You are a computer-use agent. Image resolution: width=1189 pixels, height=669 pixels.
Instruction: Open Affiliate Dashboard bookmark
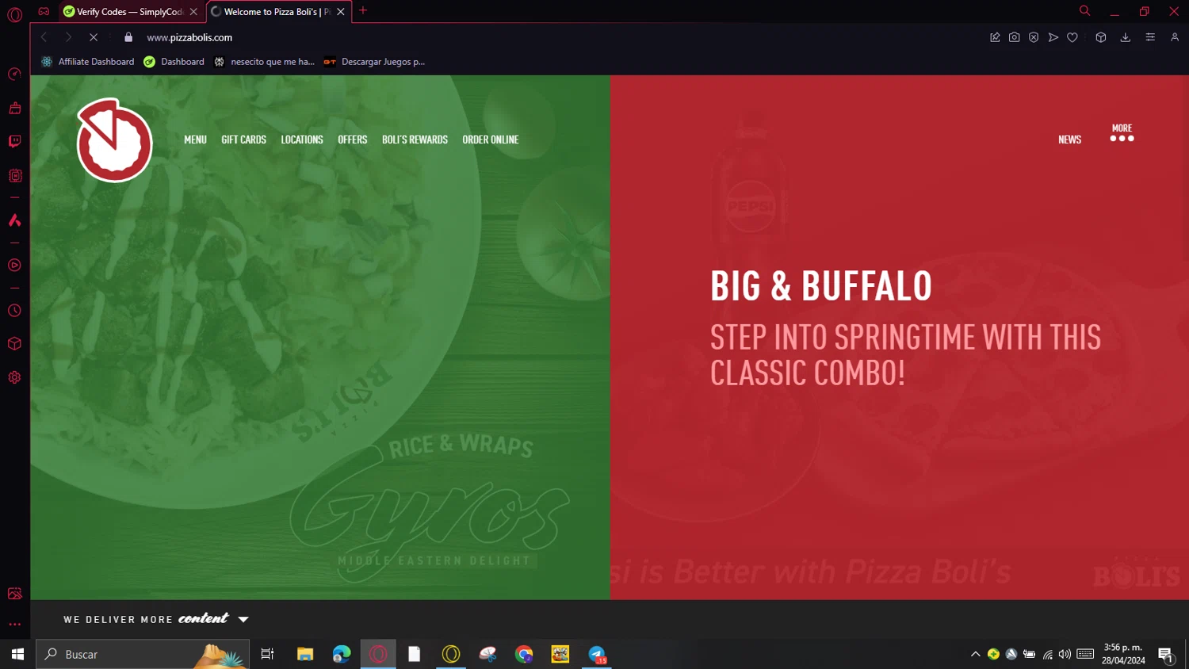coord(87,62)
